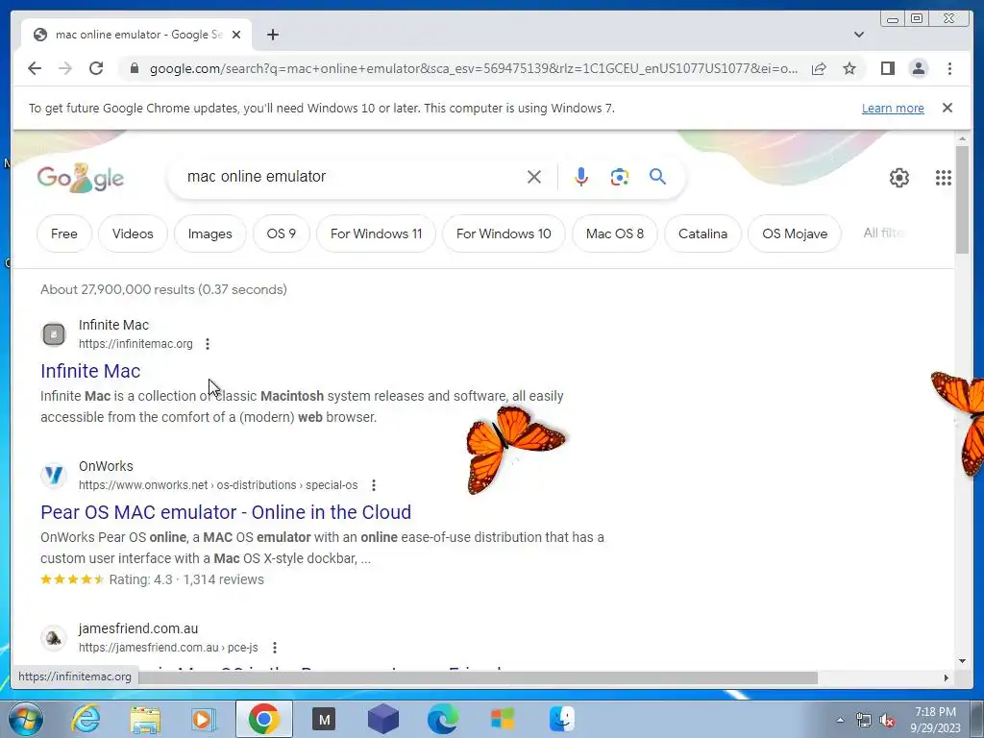This screenshot has height=738, width=984.
Task: View site information via the lock icon
Action: click(134, 68)
